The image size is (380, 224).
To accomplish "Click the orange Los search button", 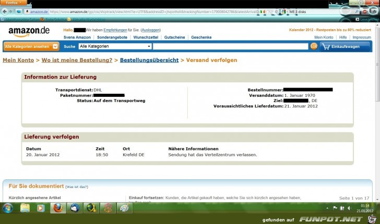I will [x=314, y=46].
